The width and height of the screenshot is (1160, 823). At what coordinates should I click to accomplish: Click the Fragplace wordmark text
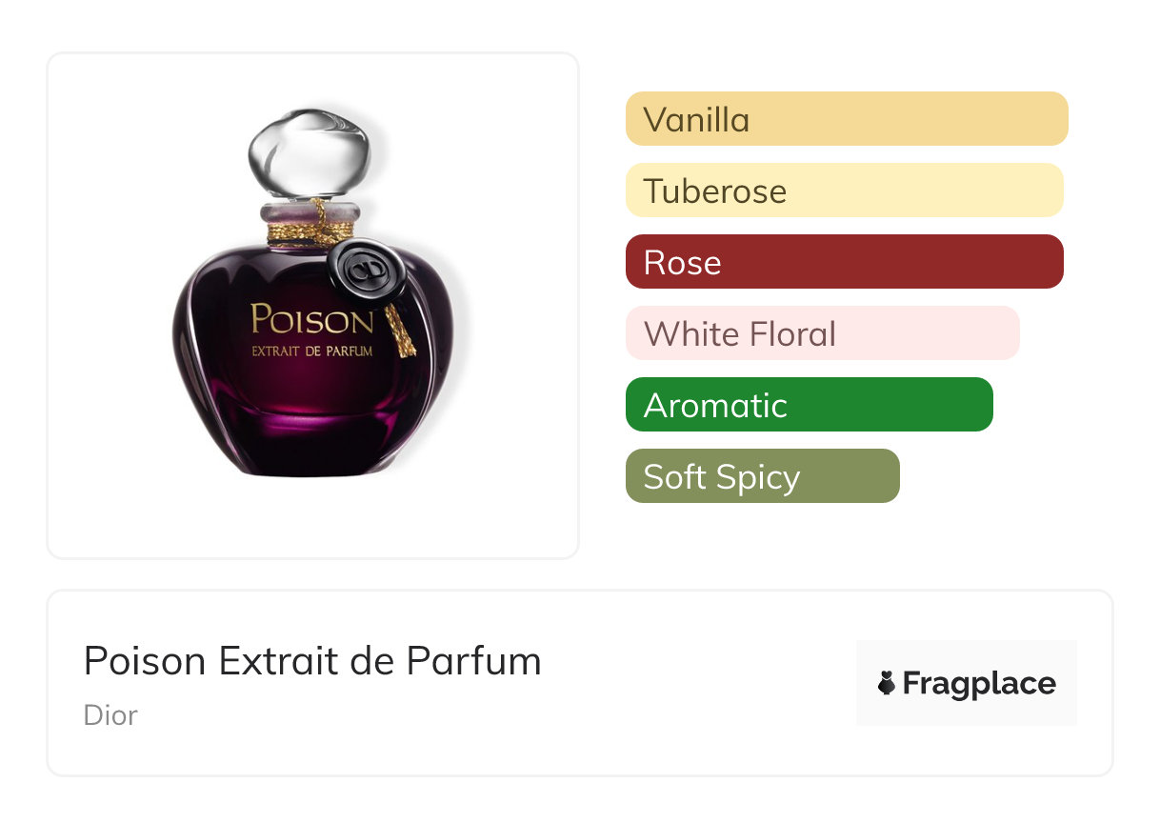coord(979,684)
